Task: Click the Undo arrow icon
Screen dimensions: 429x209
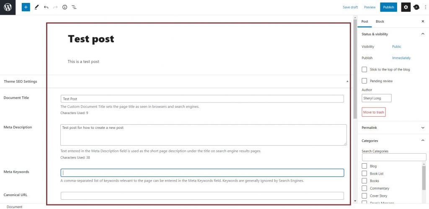Action: pos(46,7)
